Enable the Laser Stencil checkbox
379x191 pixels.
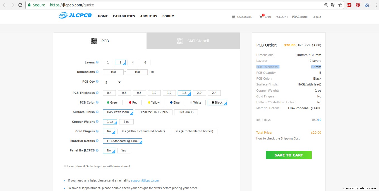[x=65, y=166]
